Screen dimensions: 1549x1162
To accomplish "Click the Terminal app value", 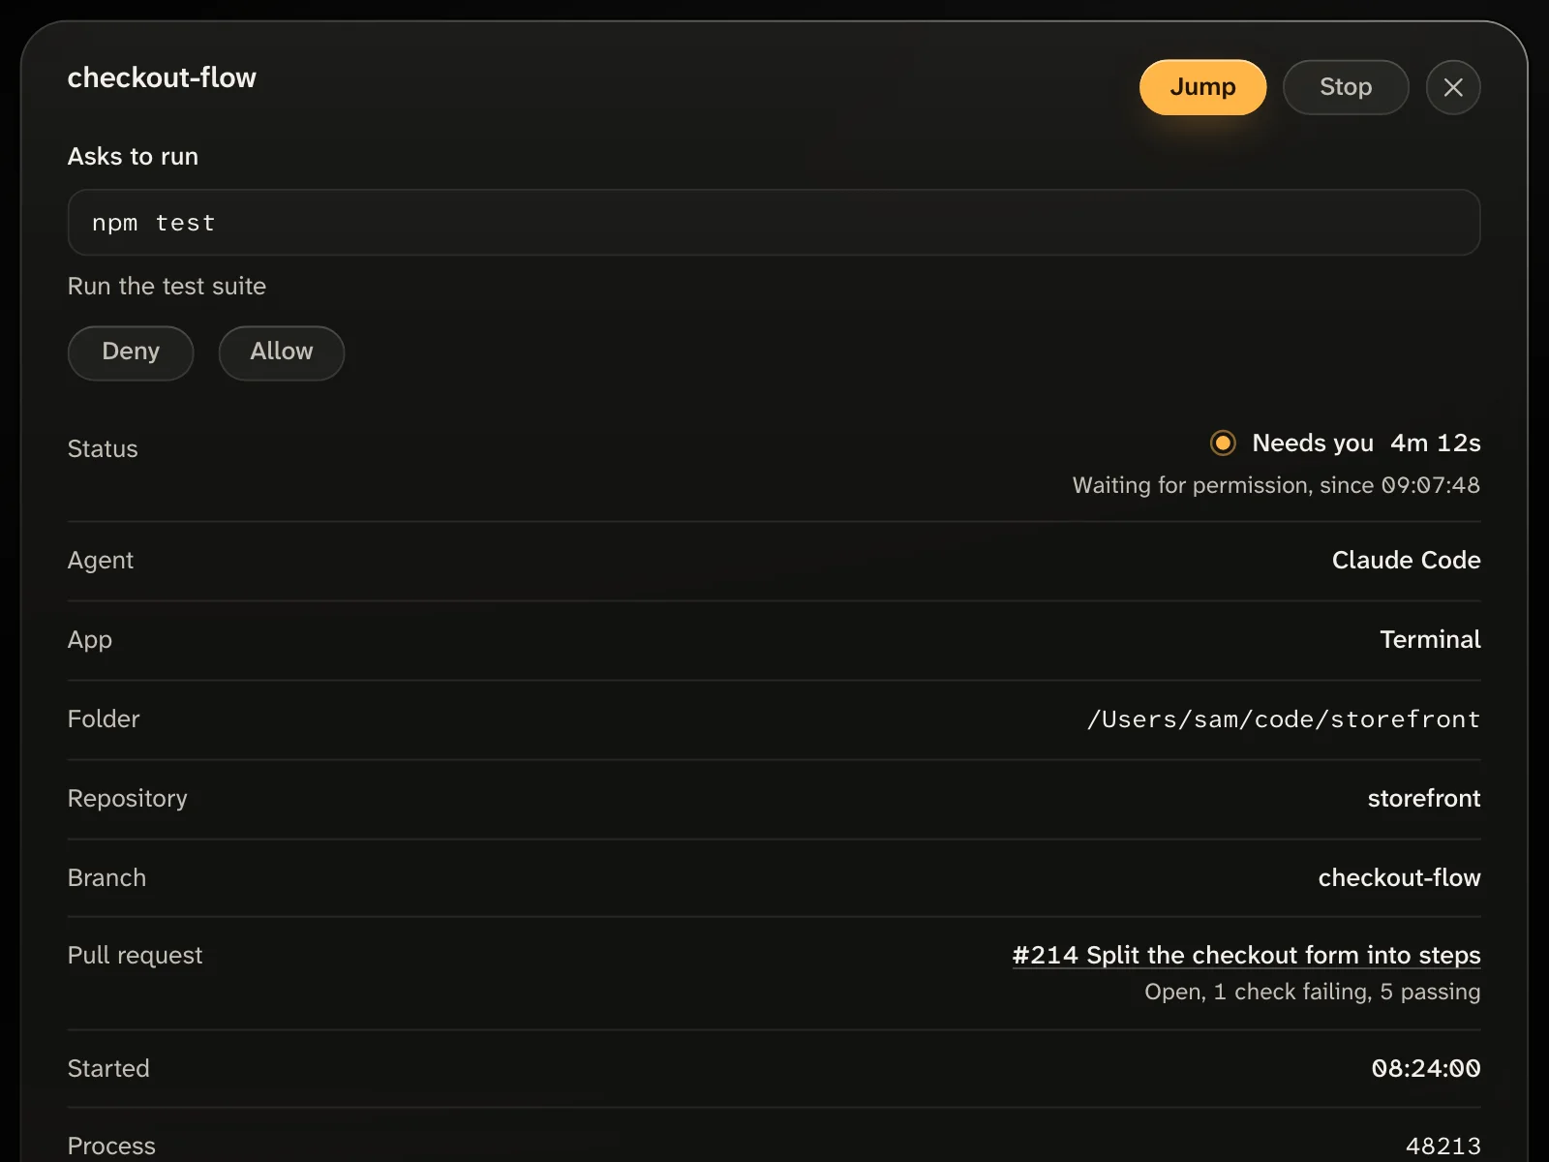I will pos(1430,639).
